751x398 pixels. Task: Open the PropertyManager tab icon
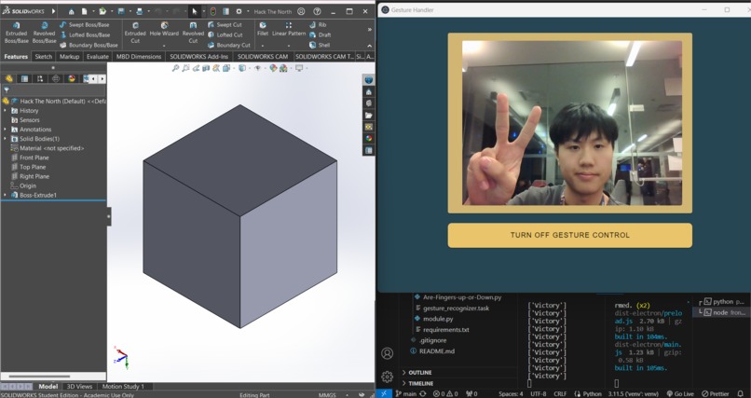click(24, 78)
